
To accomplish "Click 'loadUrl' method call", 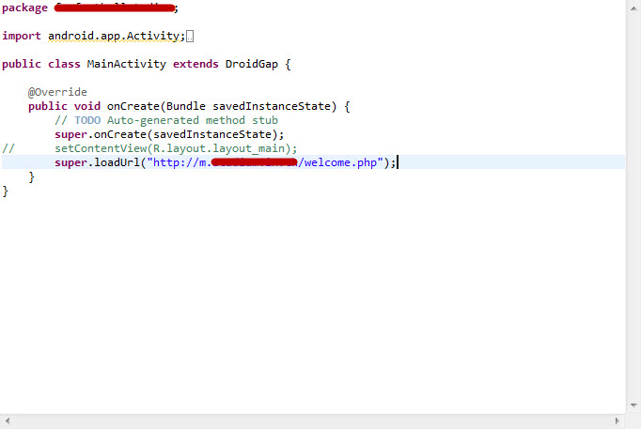I will pos(117,162).
